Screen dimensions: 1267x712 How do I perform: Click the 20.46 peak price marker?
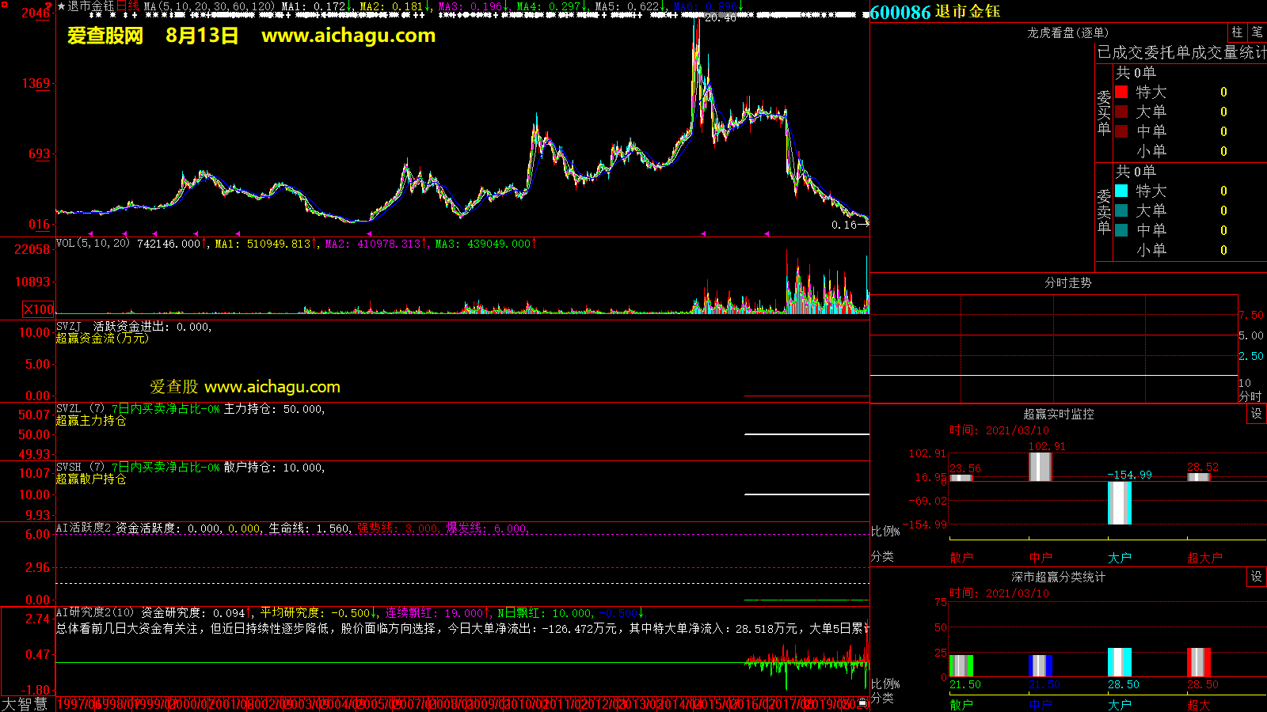pyautogui.click(x=720, y=17)
